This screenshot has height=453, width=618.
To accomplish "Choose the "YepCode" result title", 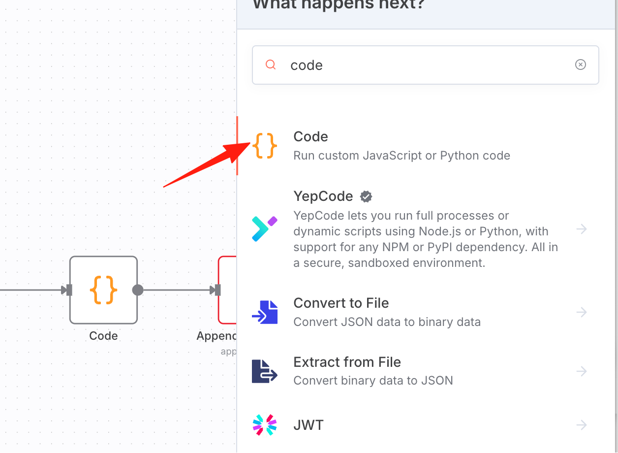I will click(x=323, y=196).
